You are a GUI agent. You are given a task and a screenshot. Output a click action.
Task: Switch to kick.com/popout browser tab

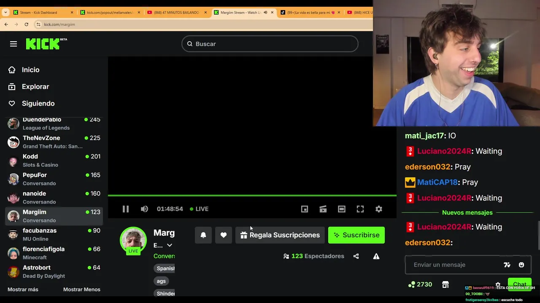tap(110, 13)
